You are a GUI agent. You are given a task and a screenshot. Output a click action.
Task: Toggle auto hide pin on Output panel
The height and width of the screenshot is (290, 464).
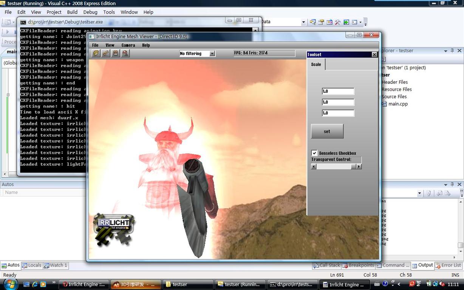(x=452, y=185)
